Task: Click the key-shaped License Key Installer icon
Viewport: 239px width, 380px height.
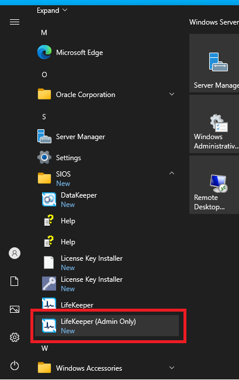Action: pyautogui.click(x=49, y=284)
